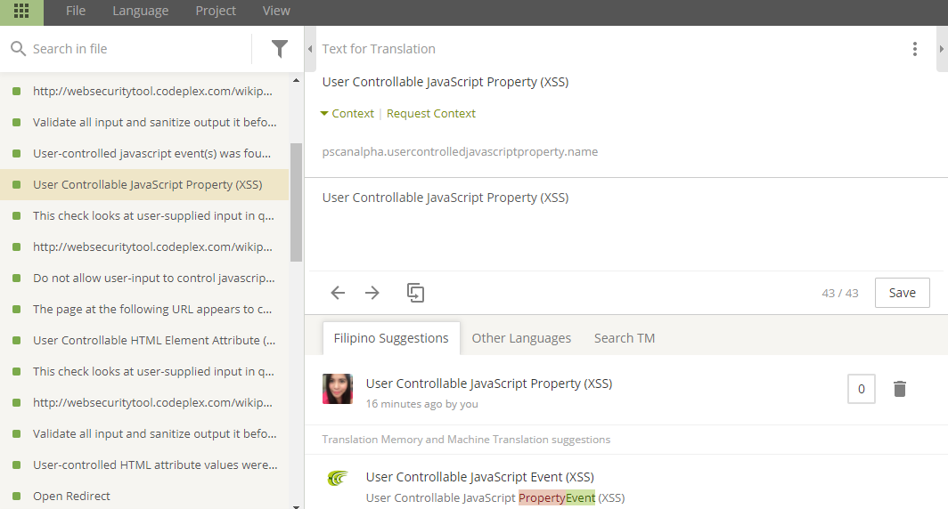Click the Request Context link

click(431, 114)
